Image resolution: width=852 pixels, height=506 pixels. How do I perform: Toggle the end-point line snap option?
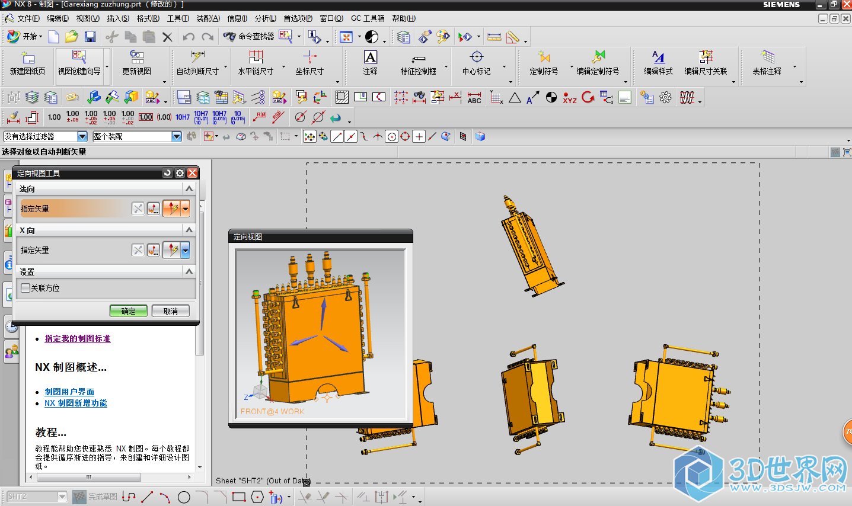pyautogui.click(x=337, y=137)
